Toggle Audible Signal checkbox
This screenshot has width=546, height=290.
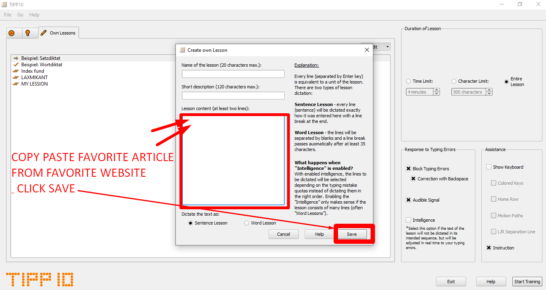pos(409,200)
